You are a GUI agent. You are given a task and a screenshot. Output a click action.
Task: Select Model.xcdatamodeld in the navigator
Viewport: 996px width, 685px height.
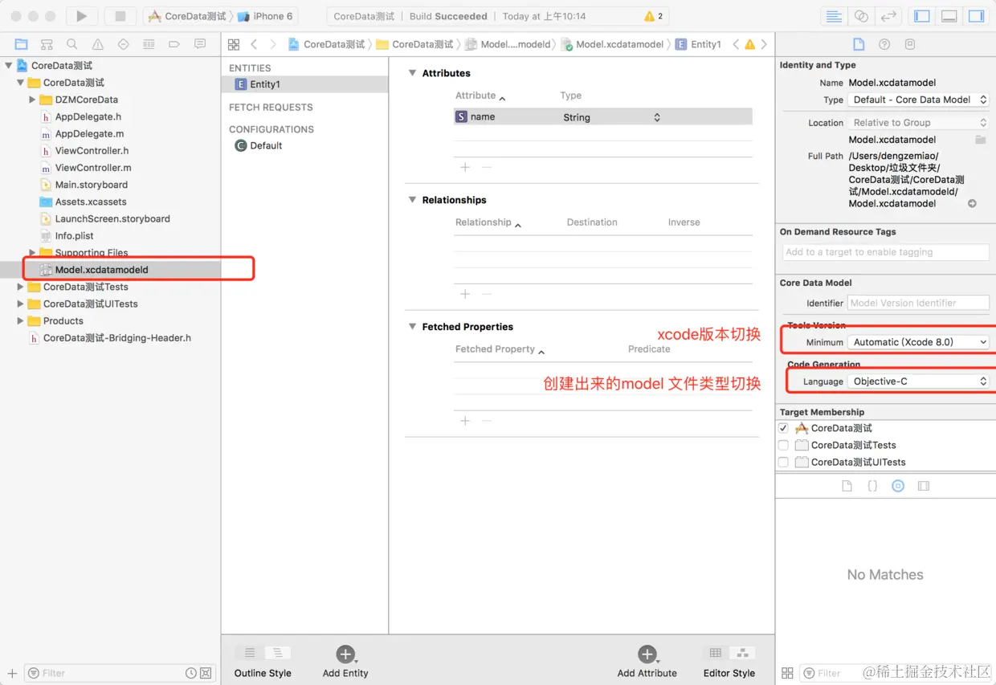[x=101, y=270]
